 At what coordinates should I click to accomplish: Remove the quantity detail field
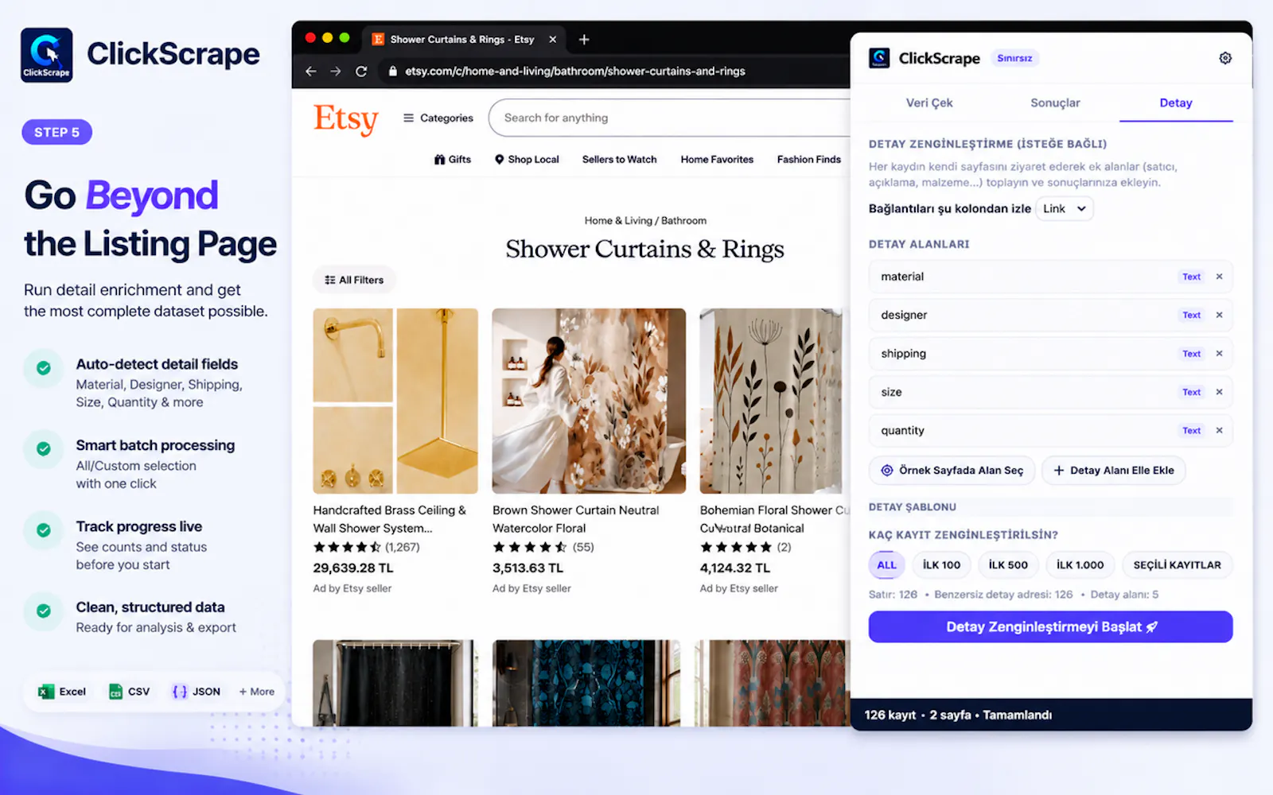click(x=1219, y=430)
